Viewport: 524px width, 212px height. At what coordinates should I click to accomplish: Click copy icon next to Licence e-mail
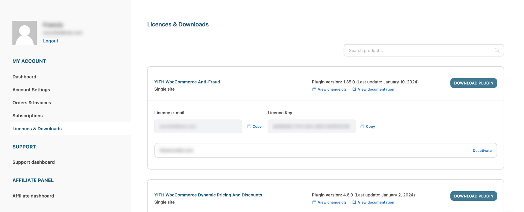click(249, 126)
